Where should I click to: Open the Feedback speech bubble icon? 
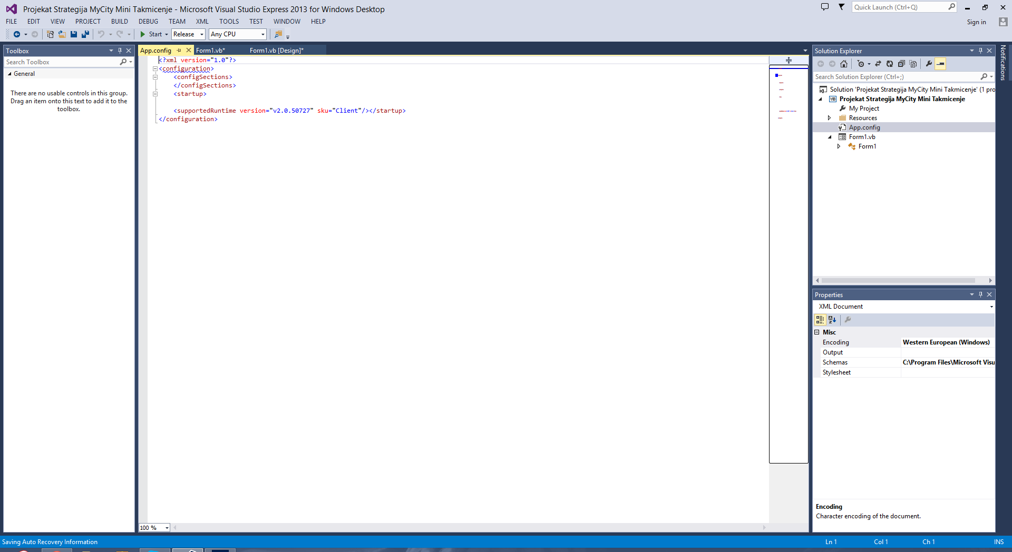tap(825, 7)
